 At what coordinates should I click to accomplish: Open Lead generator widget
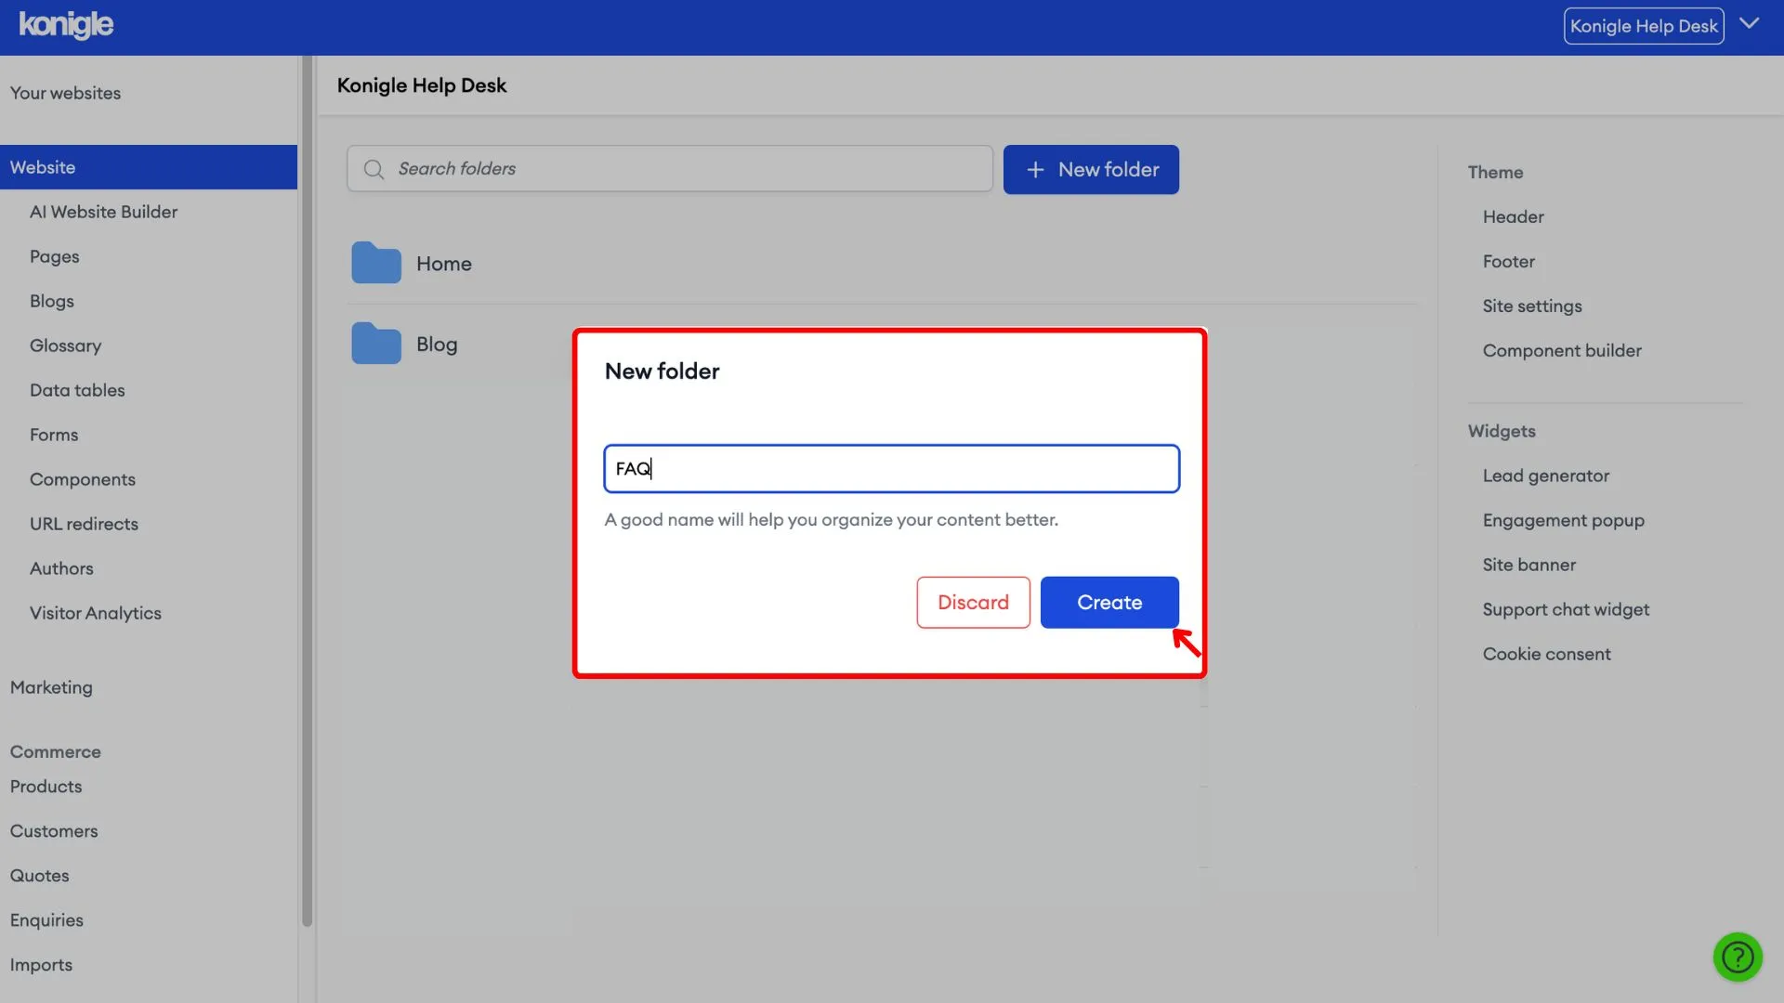[x=1545, y=475]
